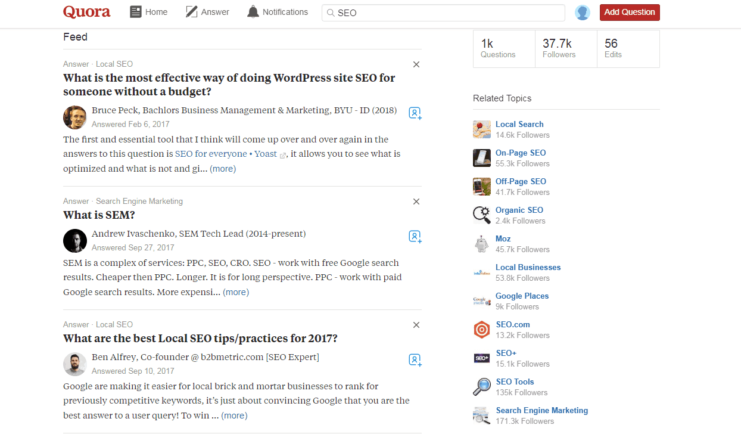
Task: Open the Local Search topic link
Action: 519,125
